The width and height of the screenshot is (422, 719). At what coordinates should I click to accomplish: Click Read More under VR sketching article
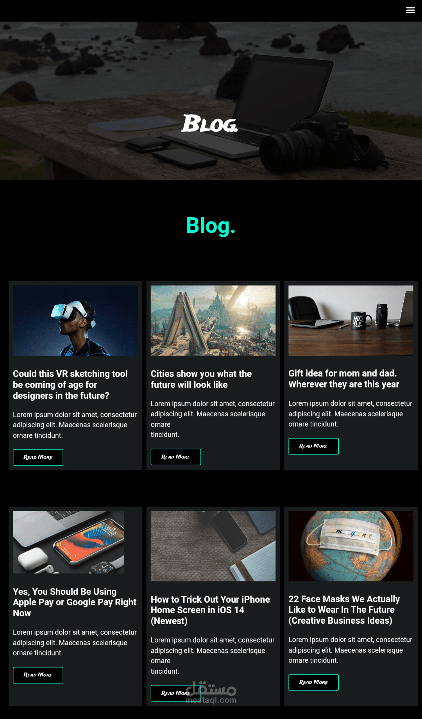pos(38,457)
